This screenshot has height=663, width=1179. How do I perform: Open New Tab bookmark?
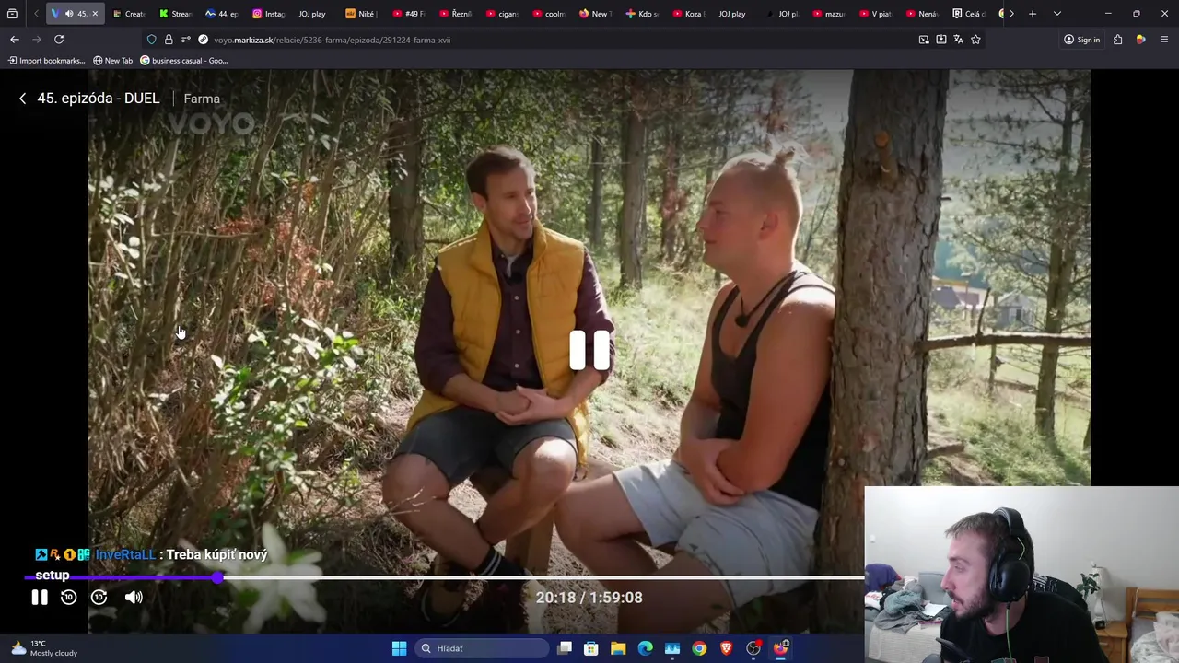tap(112, 61)
